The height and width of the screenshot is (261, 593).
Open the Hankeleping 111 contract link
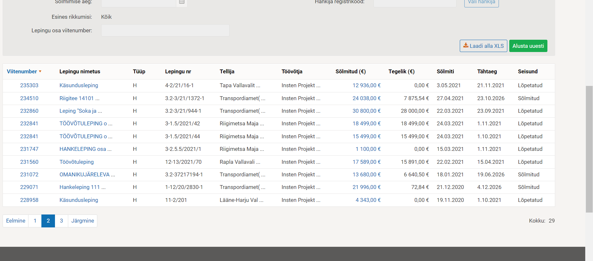82,187
